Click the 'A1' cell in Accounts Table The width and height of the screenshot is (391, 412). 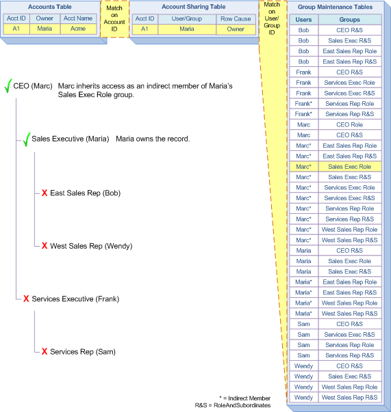coord(16,29)
